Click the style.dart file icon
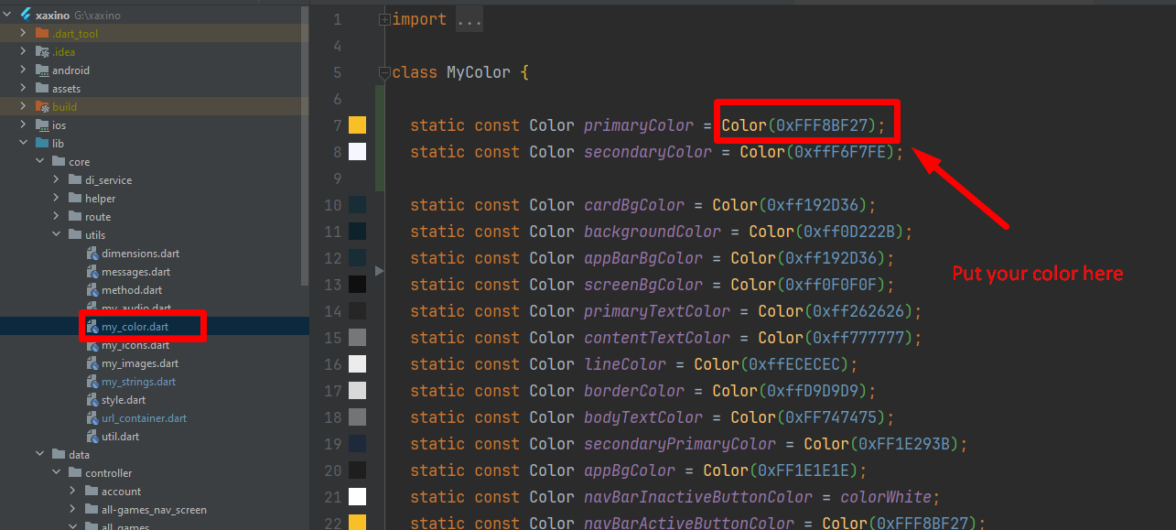 point(92,400)
